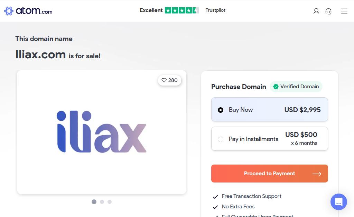Screen dimensions: 354x217
Task: Show the first carousel image dot
Action: tap(94, 202)
